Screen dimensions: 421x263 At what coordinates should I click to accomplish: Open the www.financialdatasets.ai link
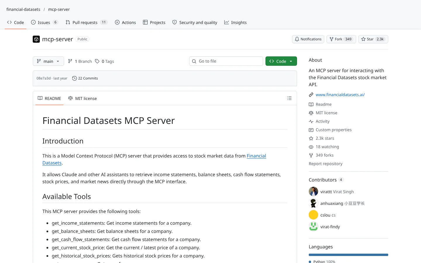(340, 95)
